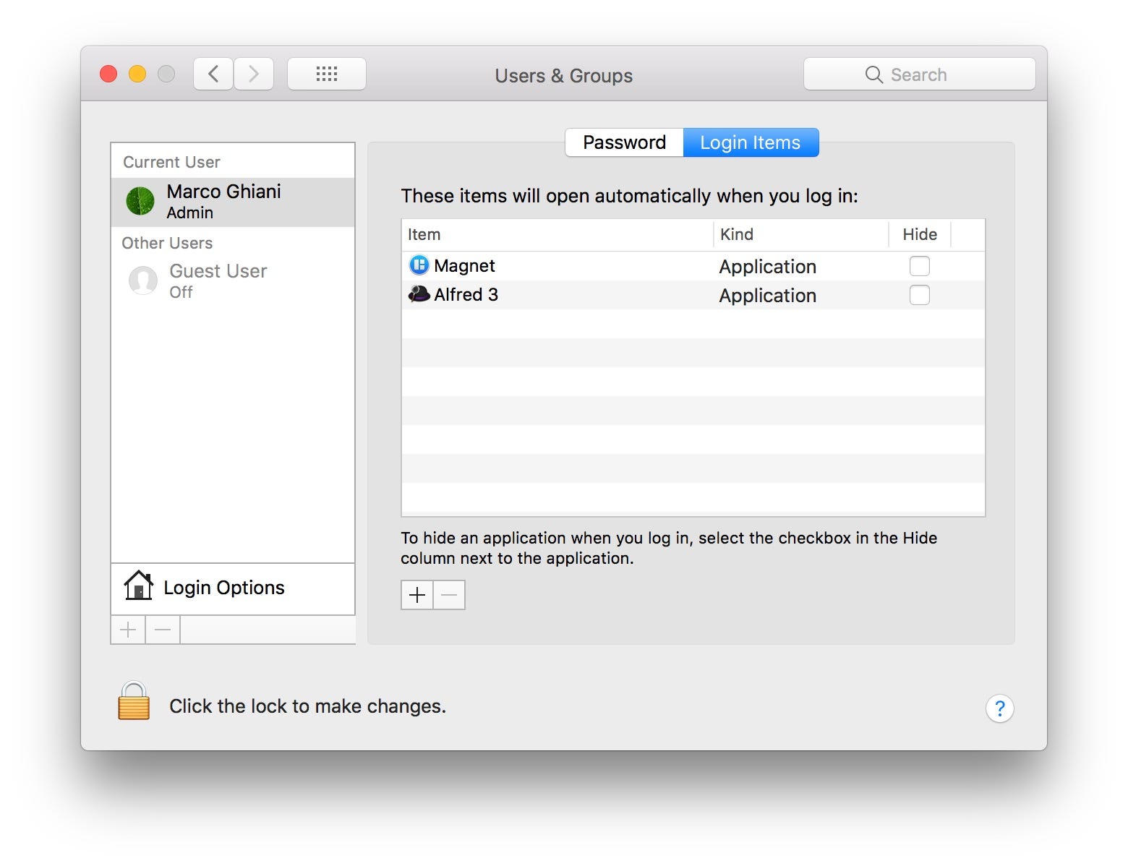Screen dimensions: 1128x866
Task: Click the Magnet app icon in list
Action: coord(419,265)
